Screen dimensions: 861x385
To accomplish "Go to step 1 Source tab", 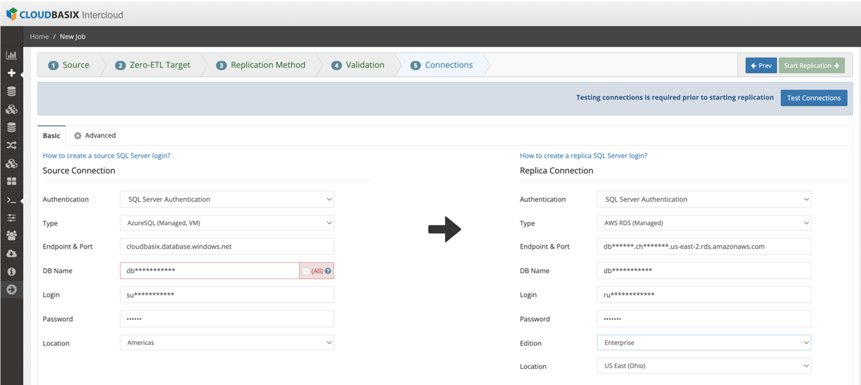I will click(69, 65).
